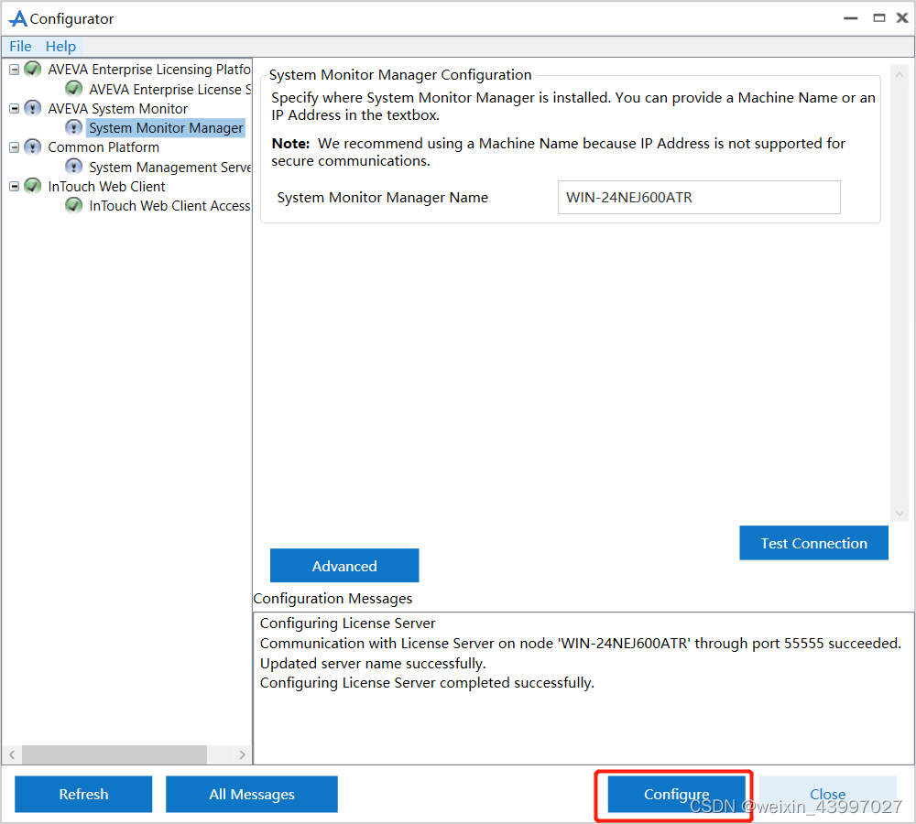Select the AVEVA System Monitor item
The height and width of the screenshot is (824, 916).
click(117, 109)
